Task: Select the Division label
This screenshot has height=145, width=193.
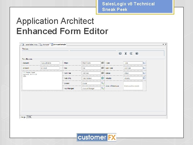Action: point(26,68)
